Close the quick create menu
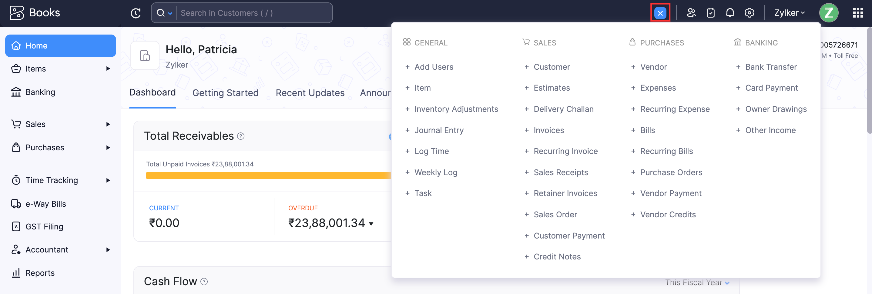Image resolution: width=872 pixels, height=294 pixels. [x=660, y=13]
